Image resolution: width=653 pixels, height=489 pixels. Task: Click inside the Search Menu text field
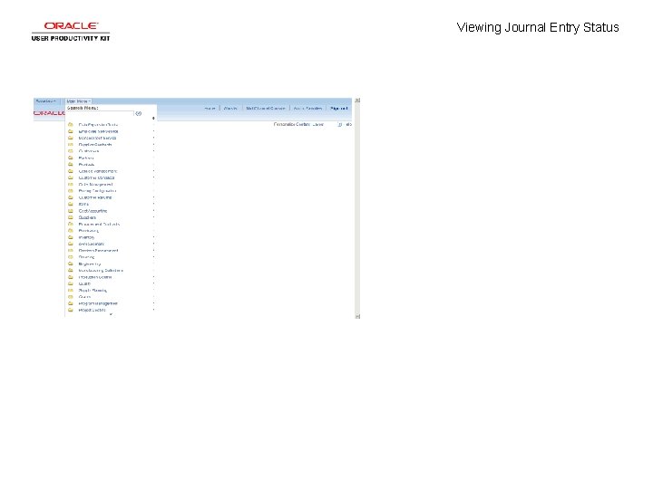101,113
